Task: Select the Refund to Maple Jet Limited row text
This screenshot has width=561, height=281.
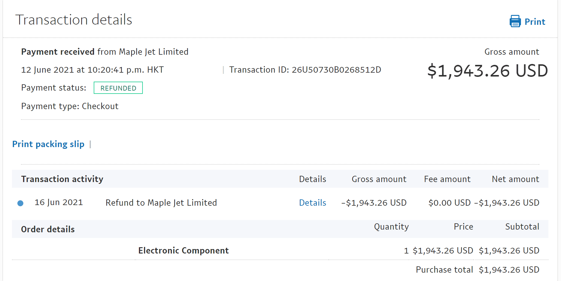Action: click(x=161, y=203)
